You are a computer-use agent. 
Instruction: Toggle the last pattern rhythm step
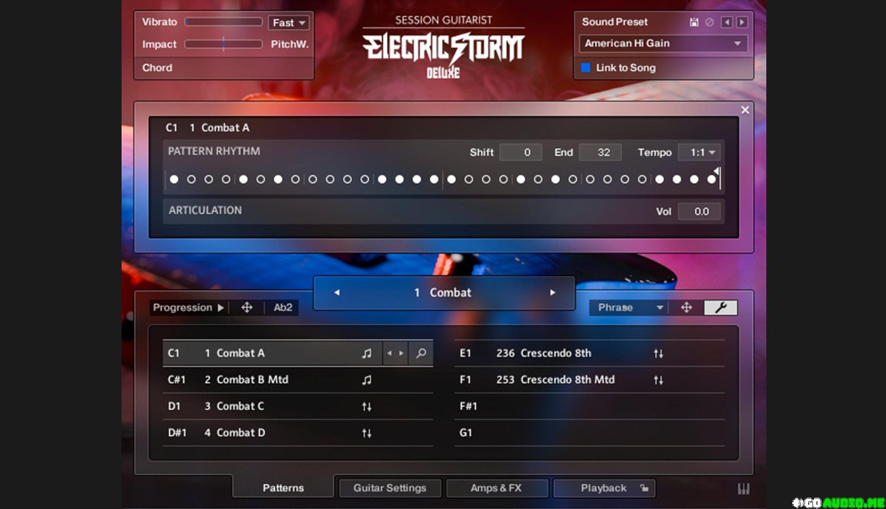[711, 180]
